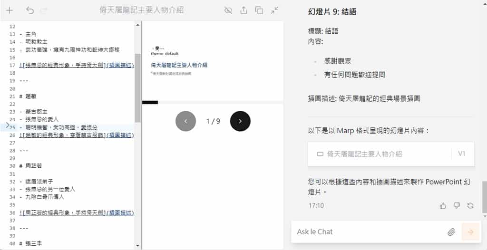The image size is (487, 250).
Task: Attach a file with the paperclip icon
Action: (x=451, y=231)
